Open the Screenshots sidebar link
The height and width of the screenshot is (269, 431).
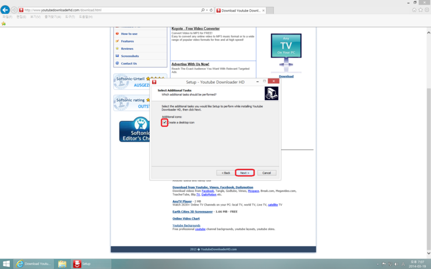click(x=130, y=56)
